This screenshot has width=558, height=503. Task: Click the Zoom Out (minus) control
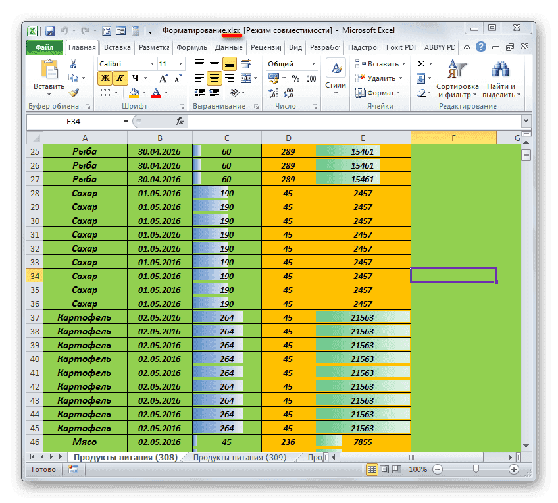click(x=438, y=470)
